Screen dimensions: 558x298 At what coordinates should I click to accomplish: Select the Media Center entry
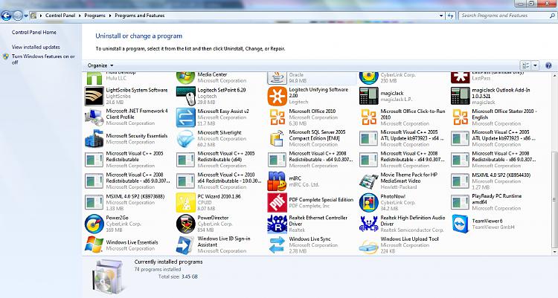tap(219, 77)
